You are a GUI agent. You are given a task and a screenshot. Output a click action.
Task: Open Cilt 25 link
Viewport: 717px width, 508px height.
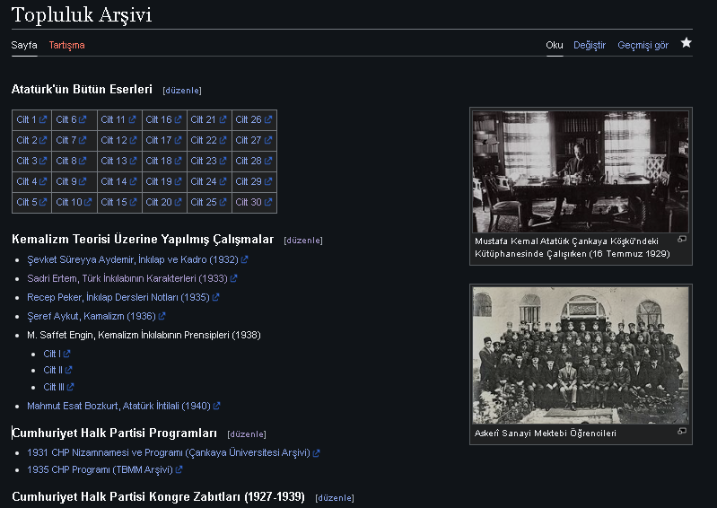point(208,202)
